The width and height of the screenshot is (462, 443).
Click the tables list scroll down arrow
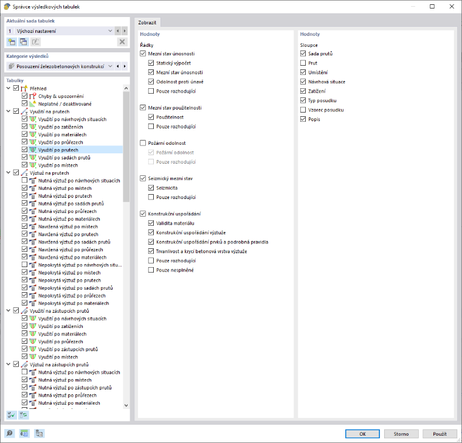(x=126, y=405)
